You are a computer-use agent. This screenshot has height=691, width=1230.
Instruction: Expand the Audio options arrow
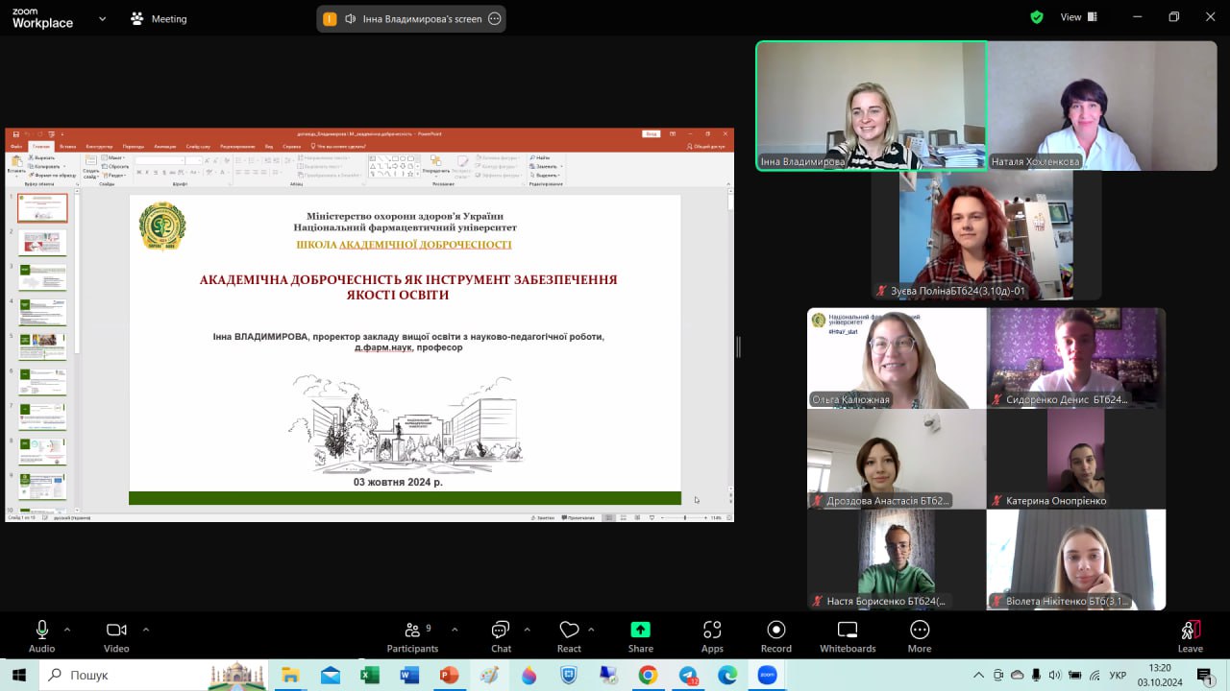67,630
